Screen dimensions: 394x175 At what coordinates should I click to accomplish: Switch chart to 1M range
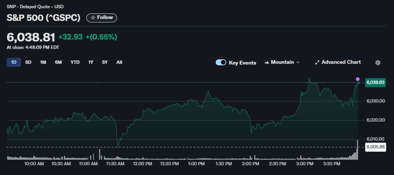tap(43, 62)
